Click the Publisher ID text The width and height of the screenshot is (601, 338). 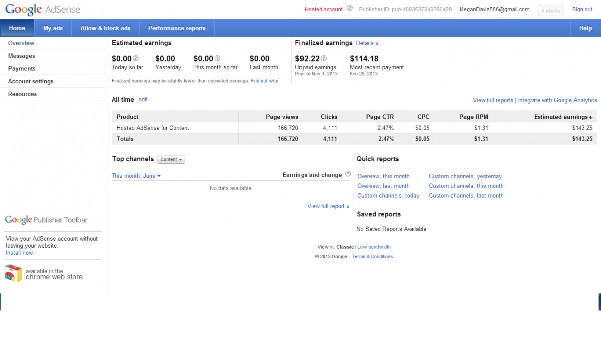[x=405, y=9]
